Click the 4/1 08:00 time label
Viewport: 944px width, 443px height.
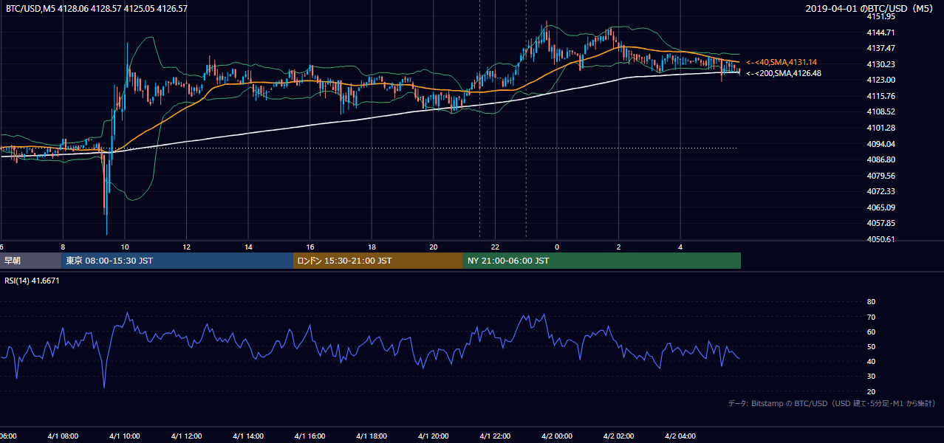tap(62, 436)
